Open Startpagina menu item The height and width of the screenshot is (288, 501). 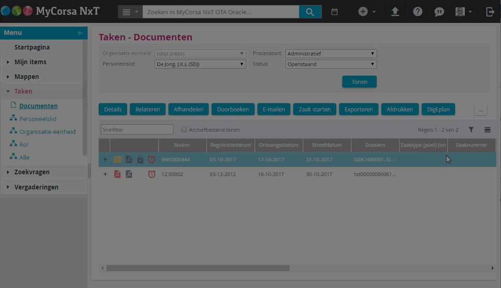tap(32, 47)
